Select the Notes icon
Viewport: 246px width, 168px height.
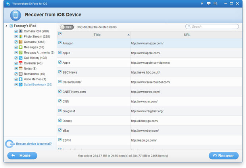point(21,68)
